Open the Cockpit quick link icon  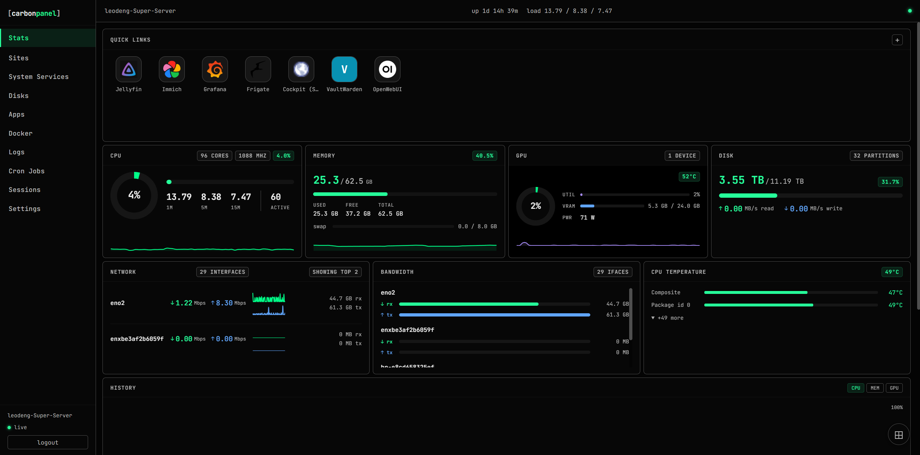tap(301, 69)
